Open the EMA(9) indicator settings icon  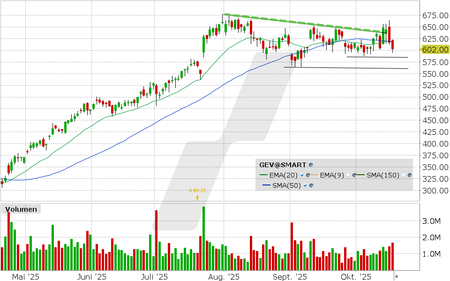point(355,176)
